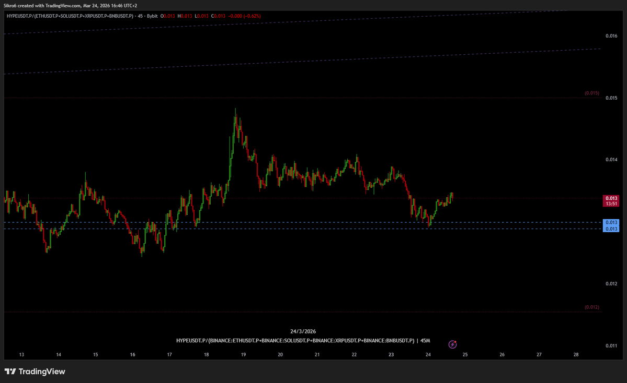Click the 0.016 price axis label
This screenshot has height=383, width=627.
point(611,36)
